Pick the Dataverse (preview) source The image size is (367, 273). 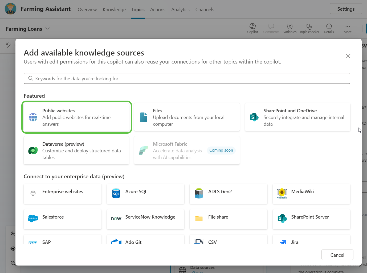(76, 151)
